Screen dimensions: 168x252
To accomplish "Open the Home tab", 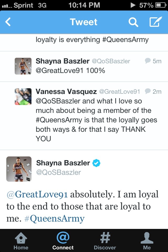I will pos(21,240).
